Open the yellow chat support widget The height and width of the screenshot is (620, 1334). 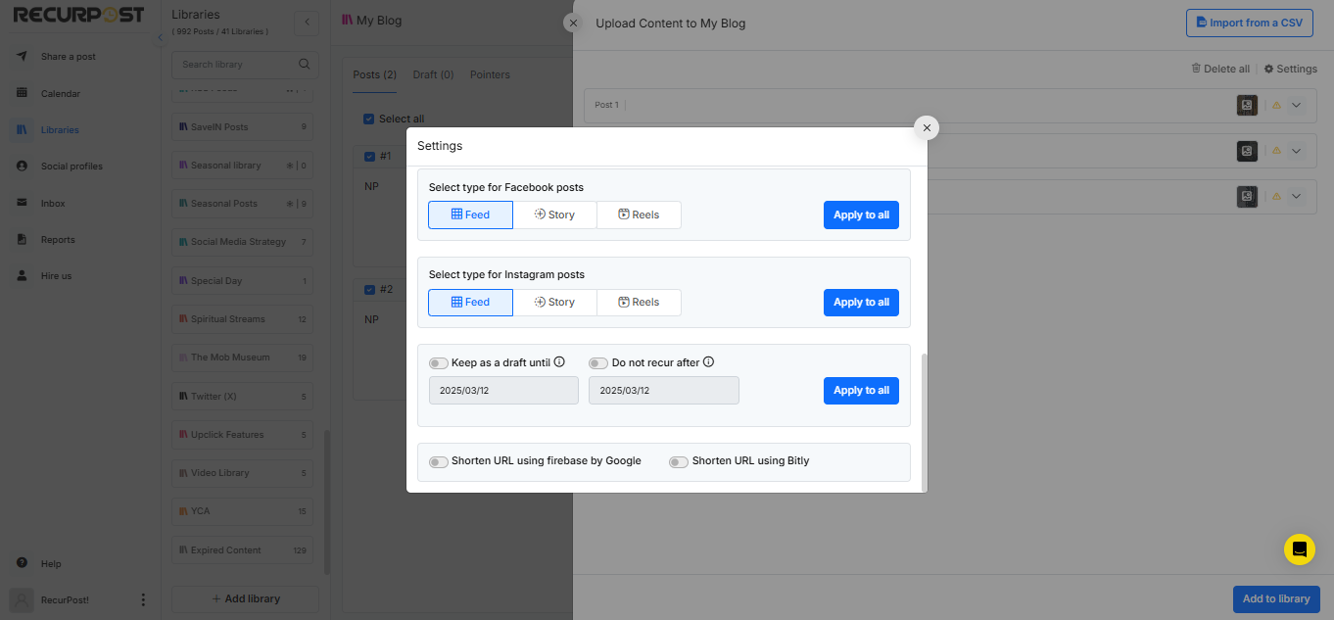click(x=1300, y=549)
